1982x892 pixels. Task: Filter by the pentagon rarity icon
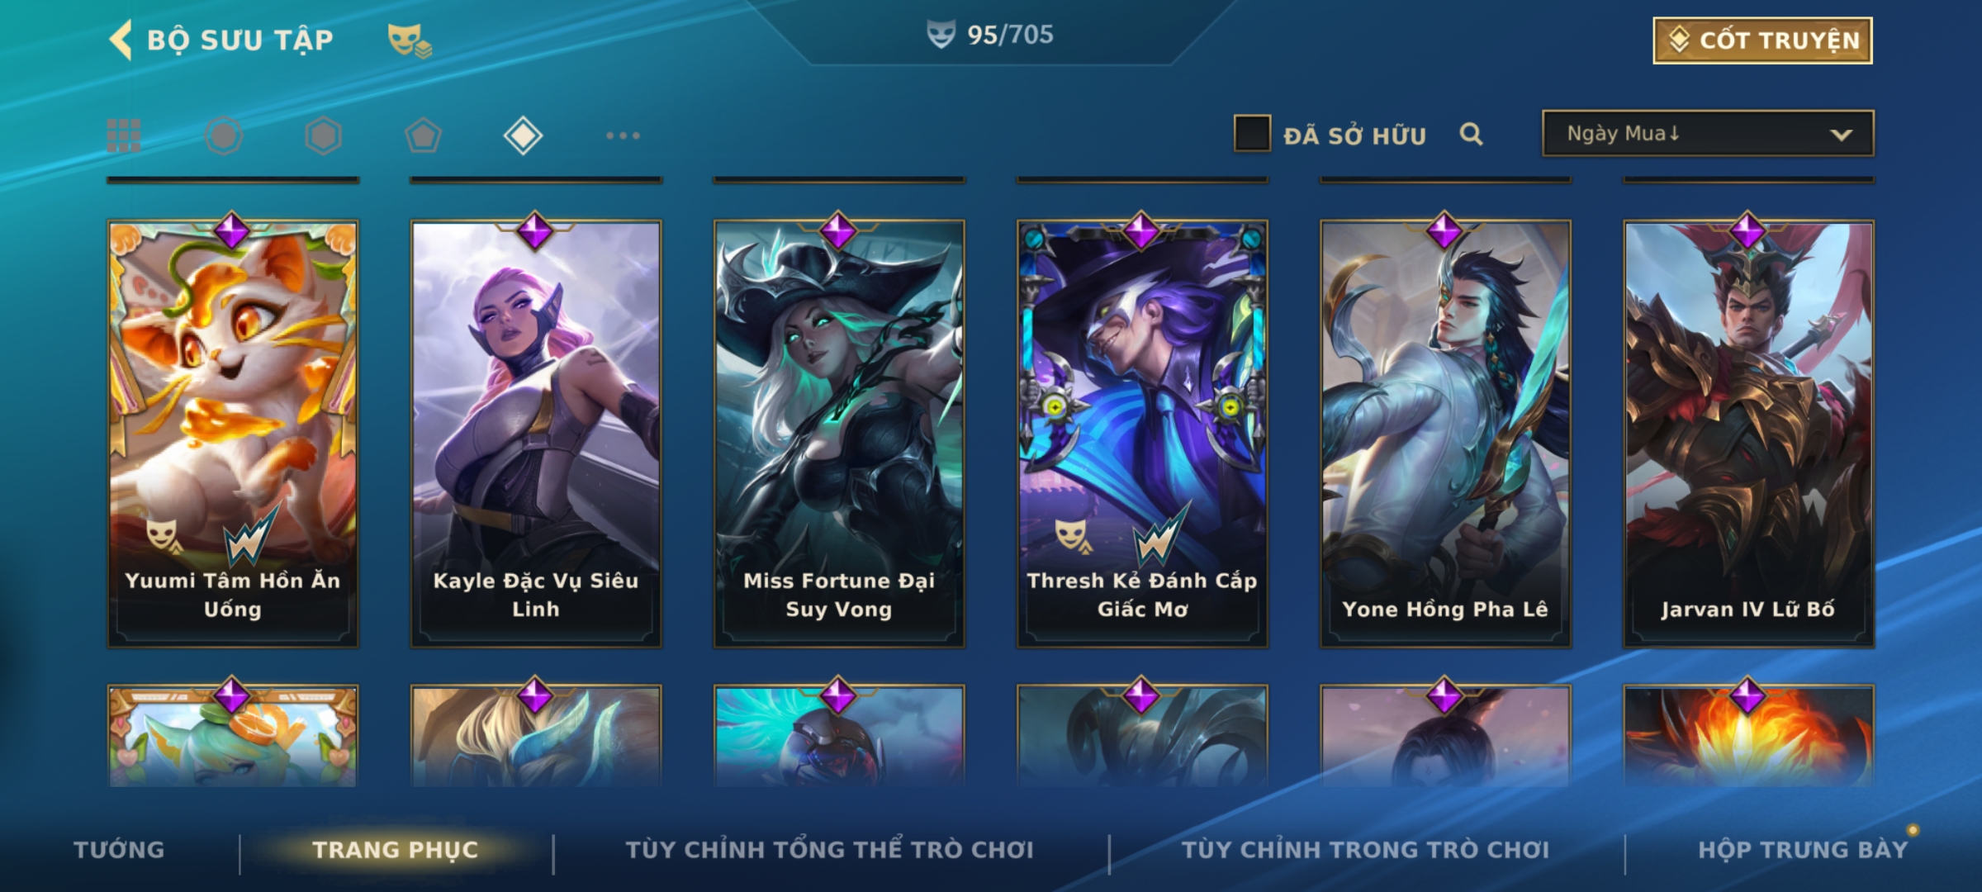pos(423,135)
